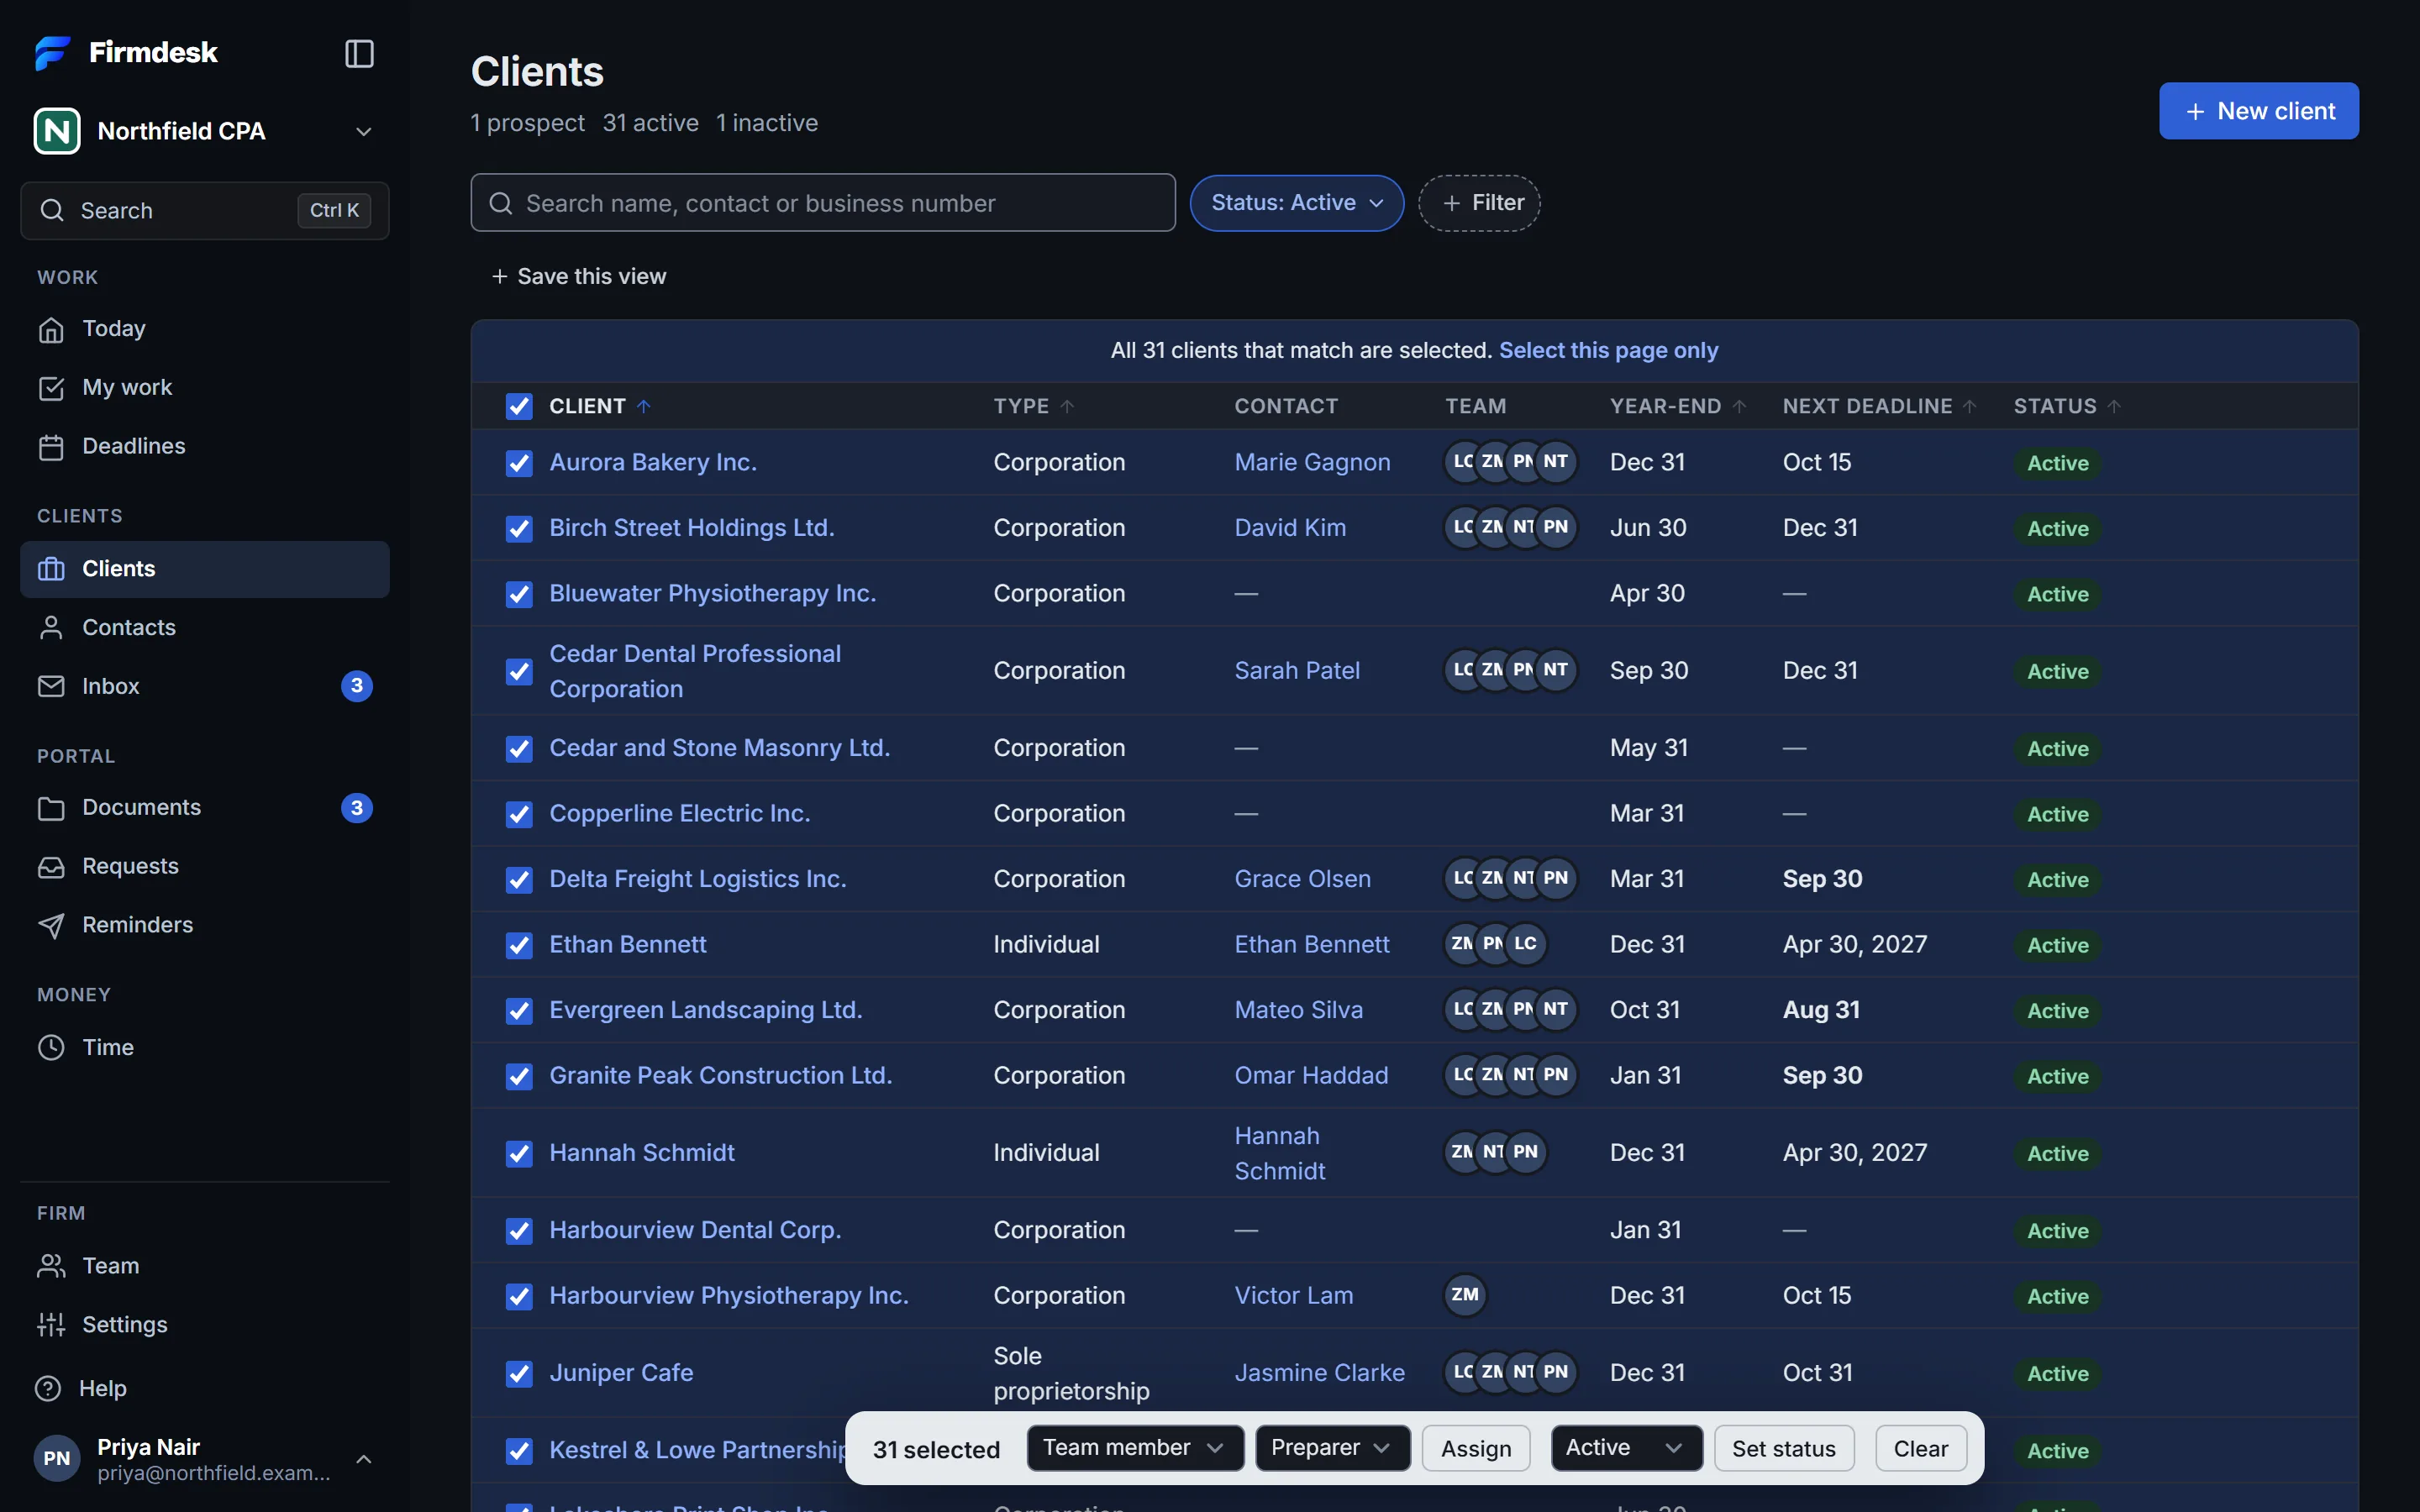Viewport: 2420px width, 1512px height.
Task: Open Help question mark icon
Action: click(x=48, y=1389)
